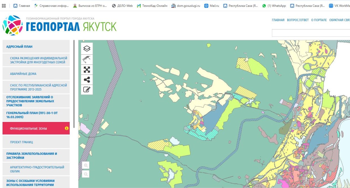Open the Mail.ru bookmark
350x188 pixels.
point(211,6)
